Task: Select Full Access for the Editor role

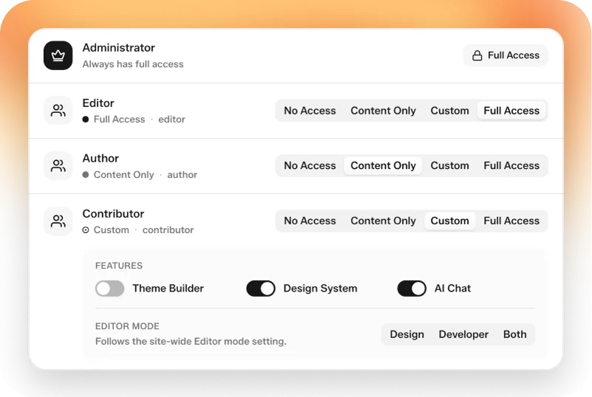Action: [x=511, y=111]
